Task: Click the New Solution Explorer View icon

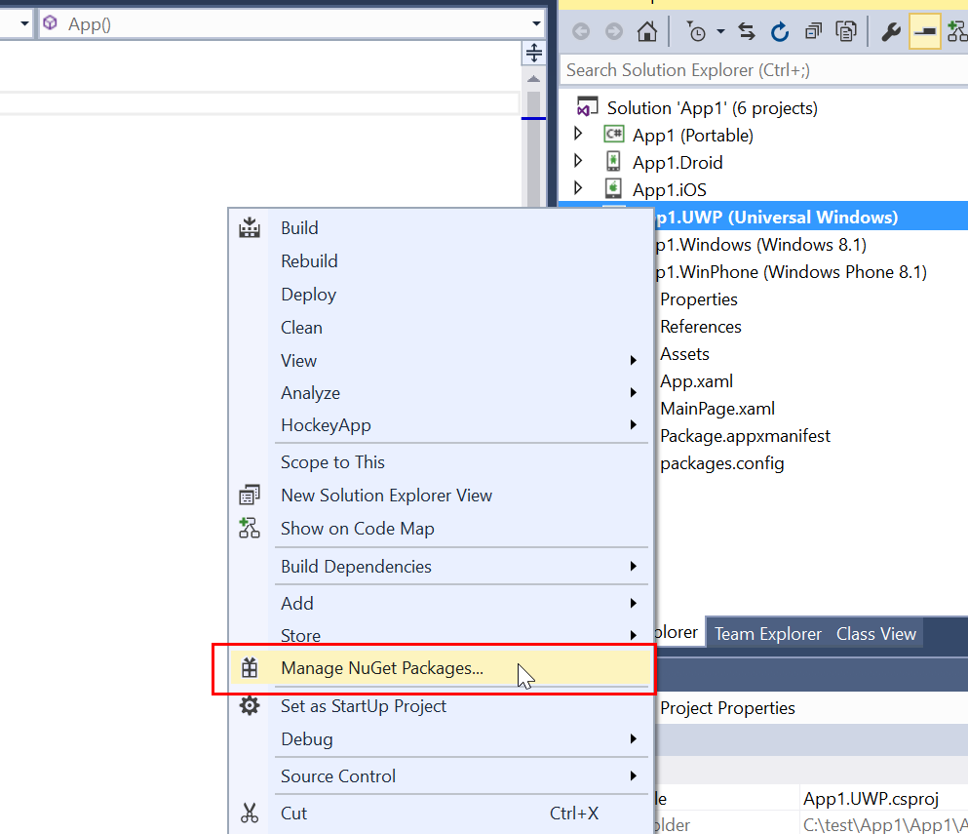Action: (250, 495)
